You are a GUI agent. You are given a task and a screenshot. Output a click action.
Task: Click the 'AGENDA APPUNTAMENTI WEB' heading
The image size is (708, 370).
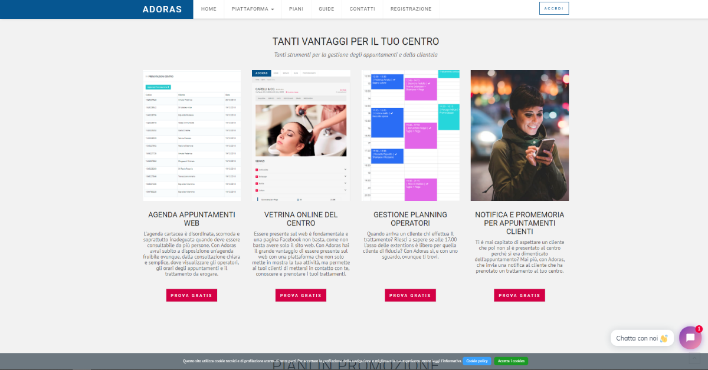pyautogui.click(x=192, y=219)
